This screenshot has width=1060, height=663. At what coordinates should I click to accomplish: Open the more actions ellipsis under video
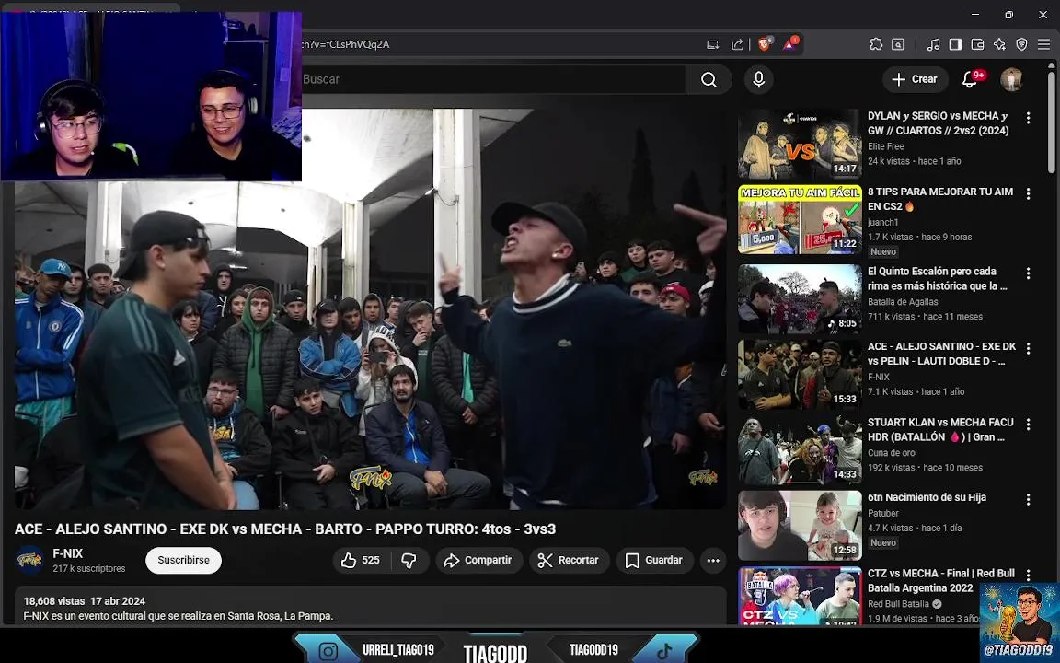713,560
